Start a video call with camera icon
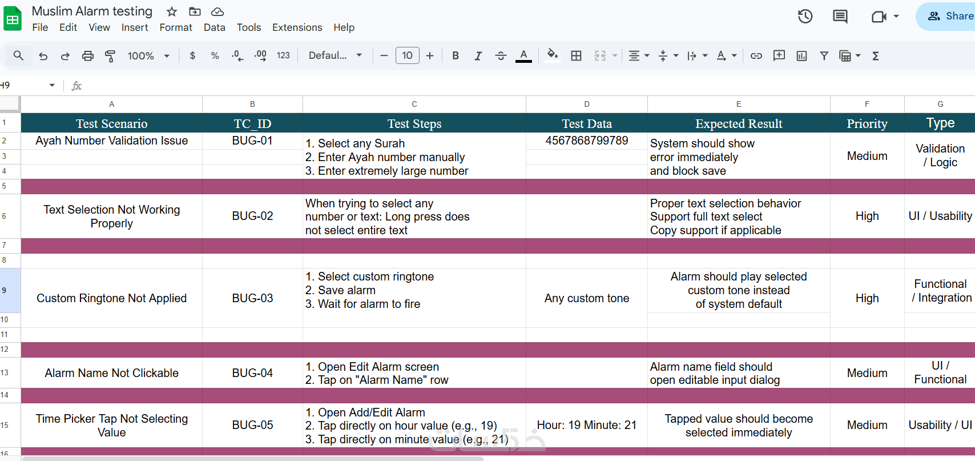The width and height of the screenshot is (975, 461). coord(879,17)
